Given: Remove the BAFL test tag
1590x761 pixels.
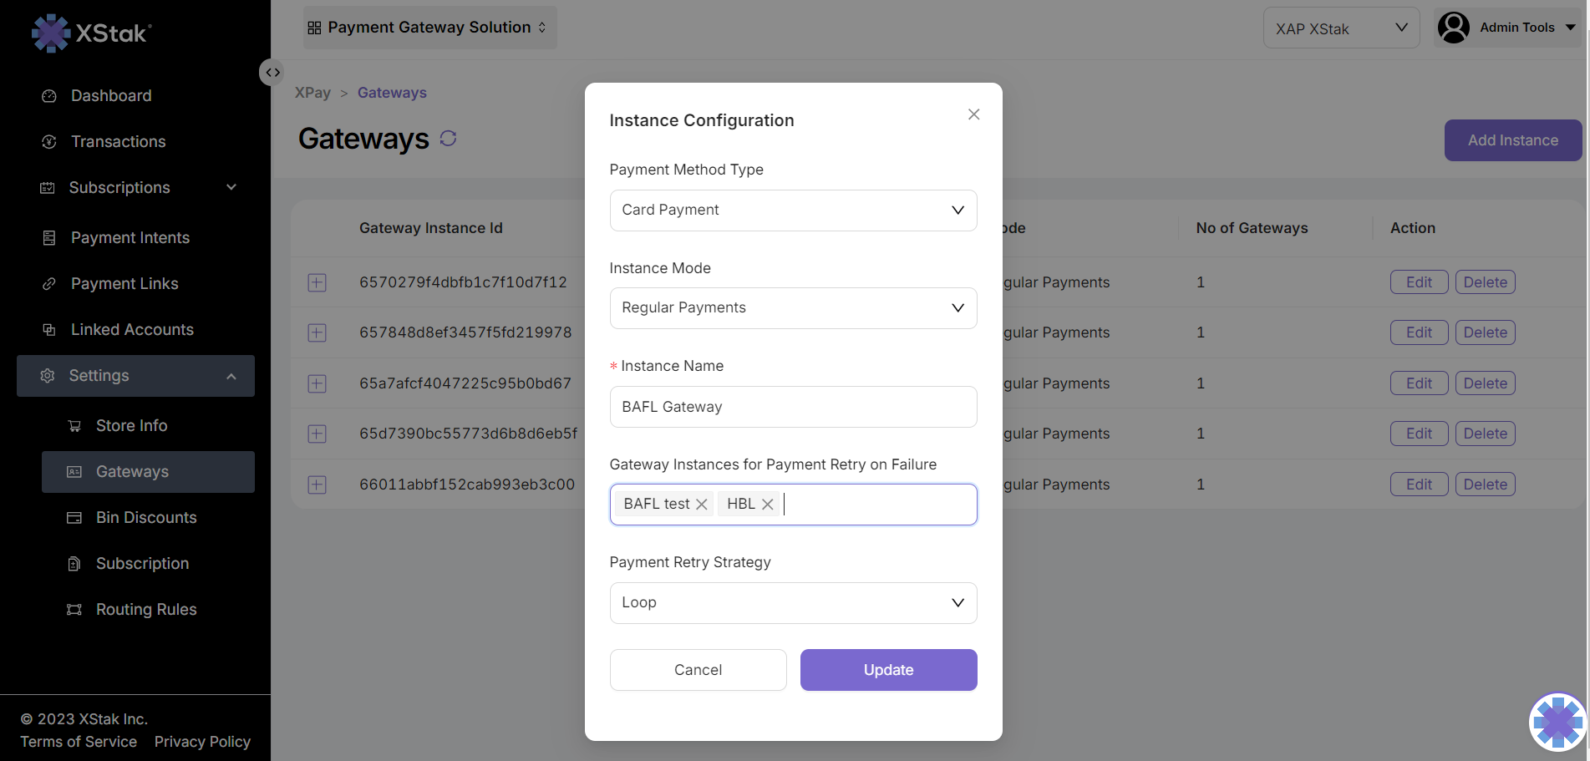Looking at the screenshot, I should [702, 505].
